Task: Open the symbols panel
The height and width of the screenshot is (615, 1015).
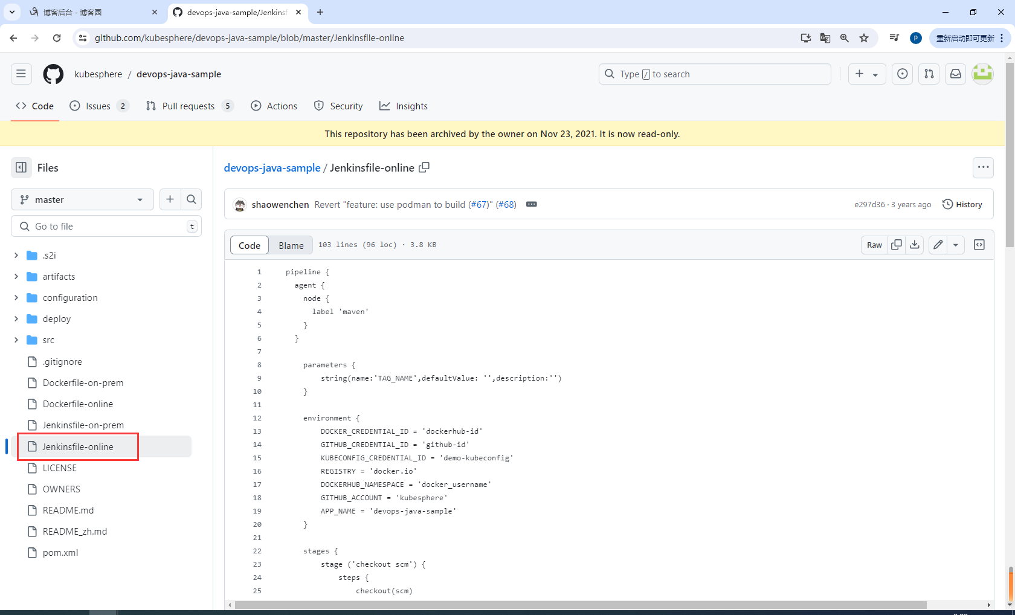Action: tap(979, 245)
